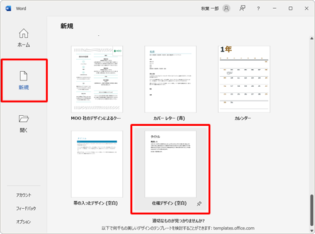Image resolution: width=315 pixels, height=234 pixels.
Task: Click the Word app logo icon
Action: click(x=8, y=8)
